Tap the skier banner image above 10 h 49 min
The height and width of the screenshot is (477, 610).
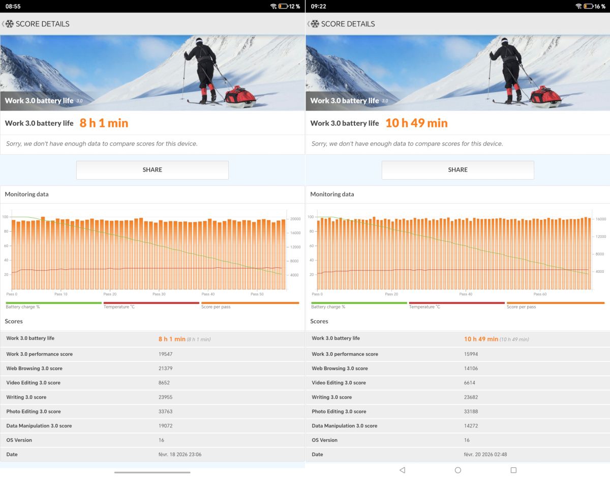point(457,72)
